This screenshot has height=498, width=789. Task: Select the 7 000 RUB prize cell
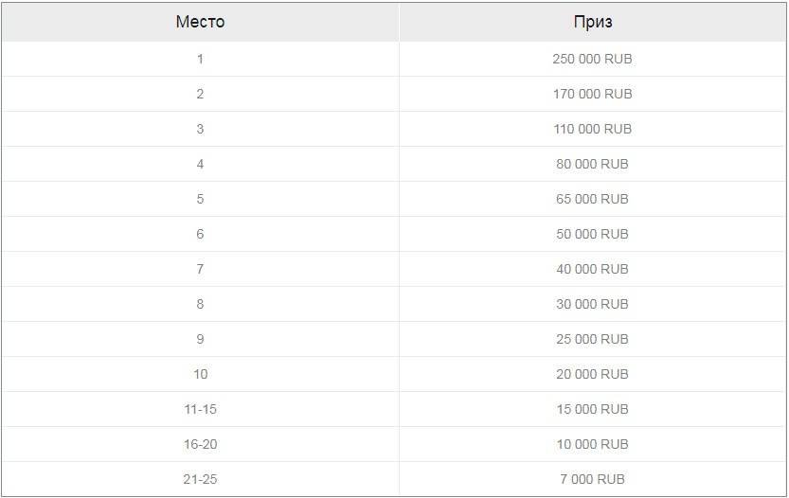click(592, 479)
